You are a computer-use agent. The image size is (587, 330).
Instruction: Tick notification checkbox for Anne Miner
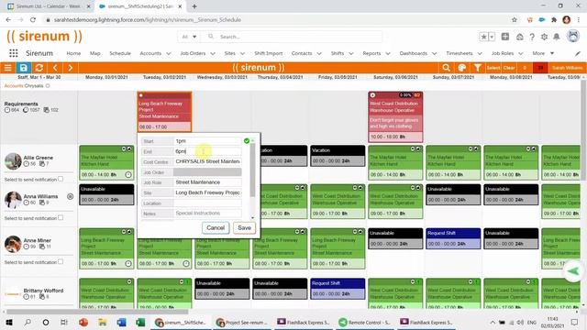[61, 261]
